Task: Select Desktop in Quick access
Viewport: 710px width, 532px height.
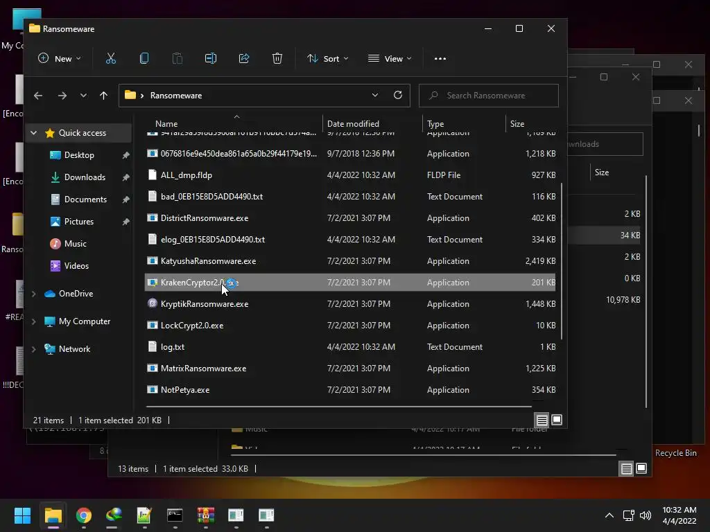Action: pyautogui.click(x=79, y=155)
